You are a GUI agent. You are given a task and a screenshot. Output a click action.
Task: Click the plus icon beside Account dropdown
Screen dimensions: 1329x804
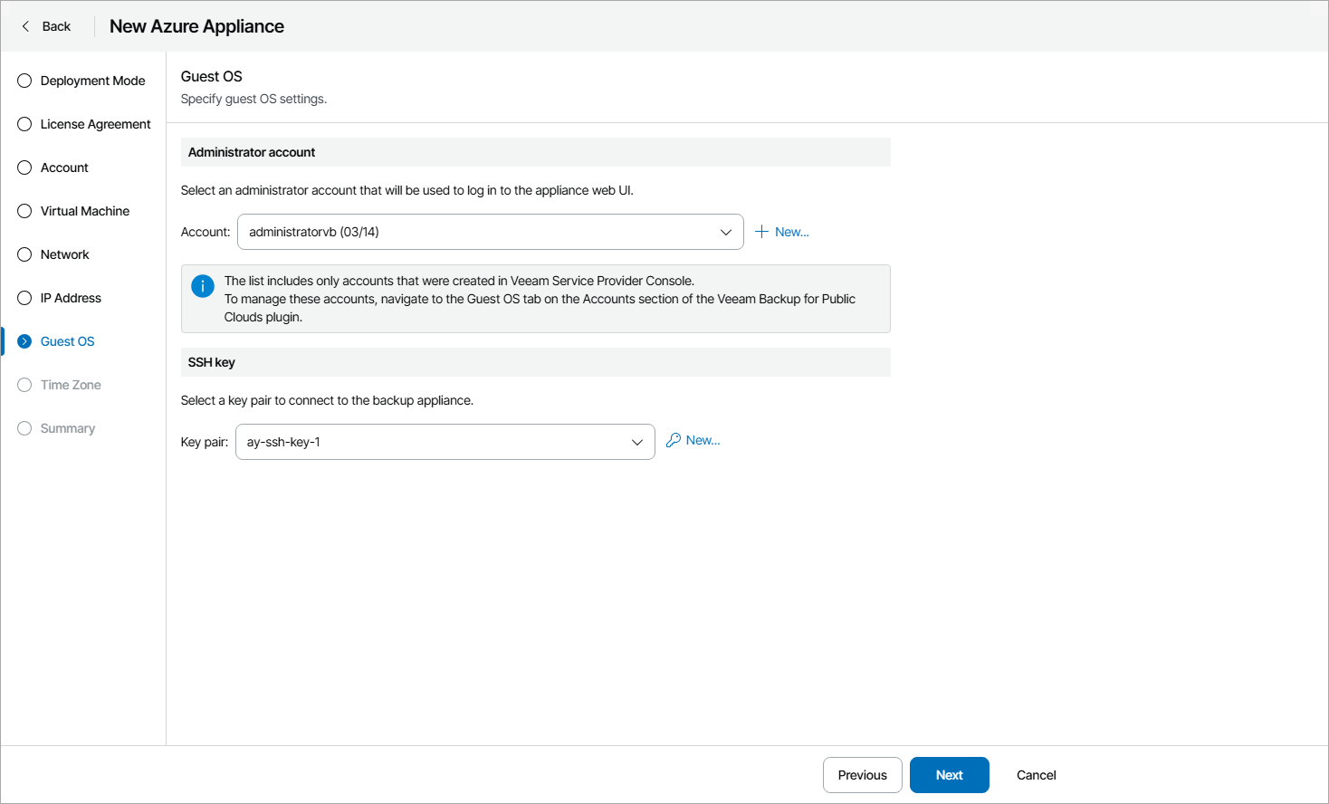click(x=762, y=232)
